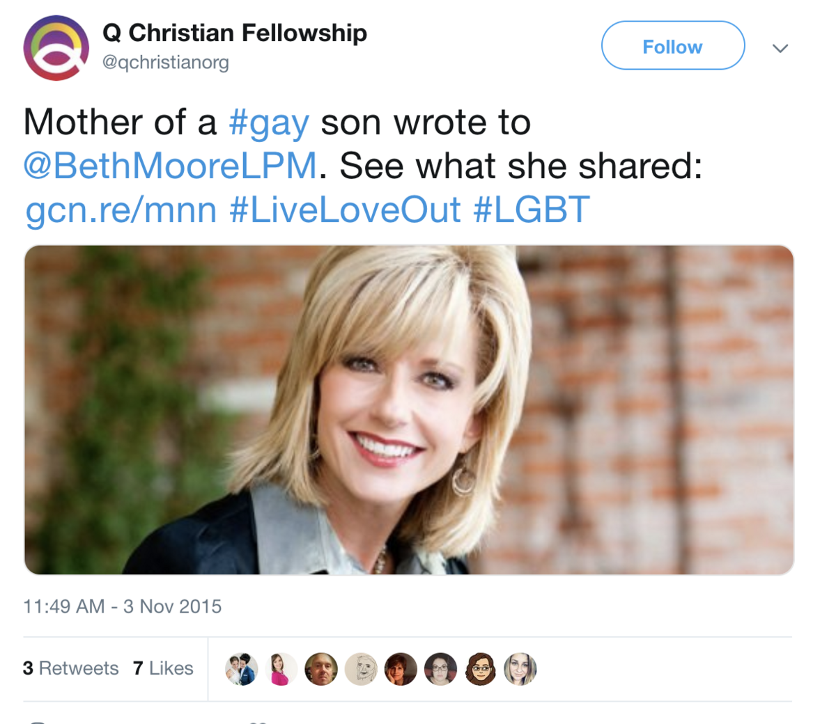
Task: View the 7 Likes list
Action: point(163,668)
